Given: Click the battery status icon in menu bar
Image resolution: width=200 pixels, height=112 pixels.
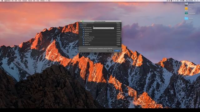Looking at the screenshot, I should pos(183,1).
